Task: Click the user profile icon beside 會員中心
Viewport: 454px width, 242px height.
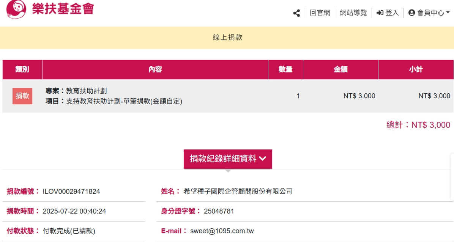Action: tap(411, 13)
